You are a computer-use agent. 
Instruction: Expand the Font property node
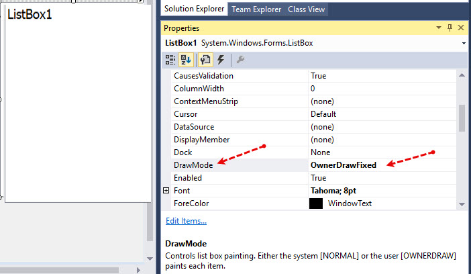(x=166, y=191)
